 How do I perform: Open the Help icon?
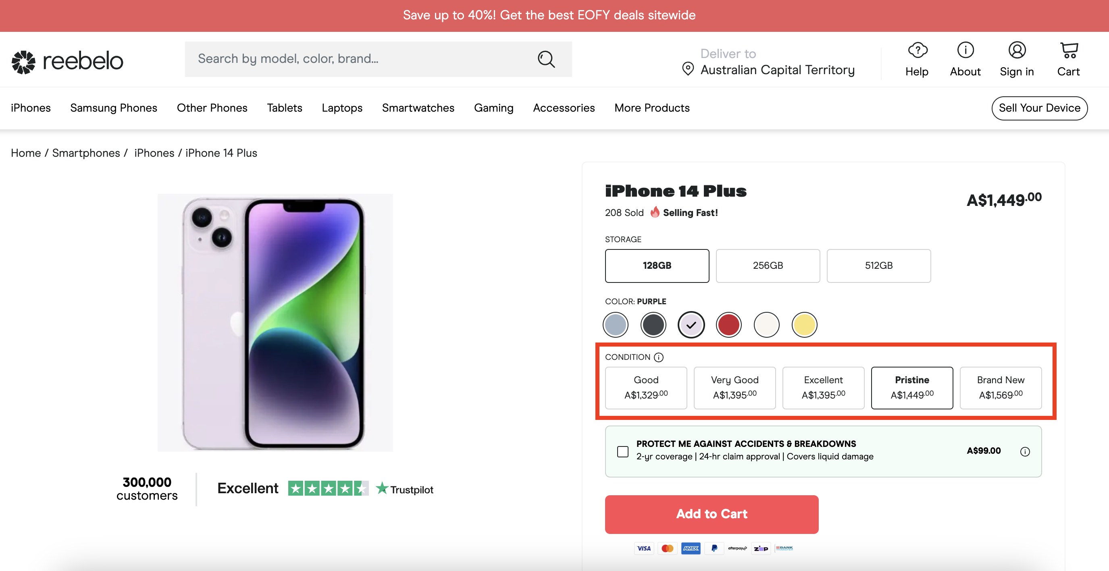pyautogui.click(x=917, y=50)
